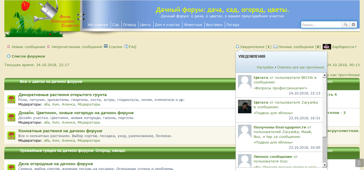Image resolution: width=364 pixels, height=170 pixels.
Task: Click the search magnifier icon
Action: pyautogui.click(x=345, y=25)
